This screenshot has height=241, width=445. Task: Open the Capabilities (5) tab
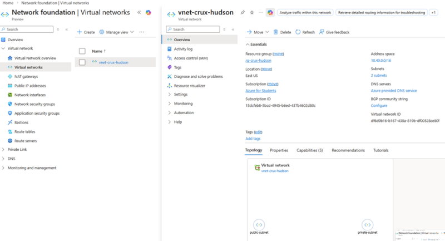pyautogui.click(x=309, y=150)
